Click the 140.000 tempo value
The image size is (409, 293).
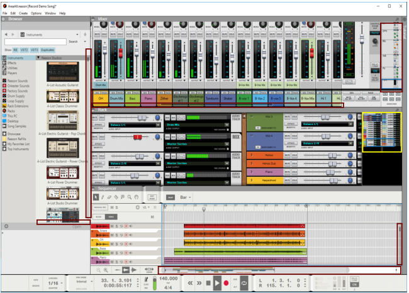point(168,279)
